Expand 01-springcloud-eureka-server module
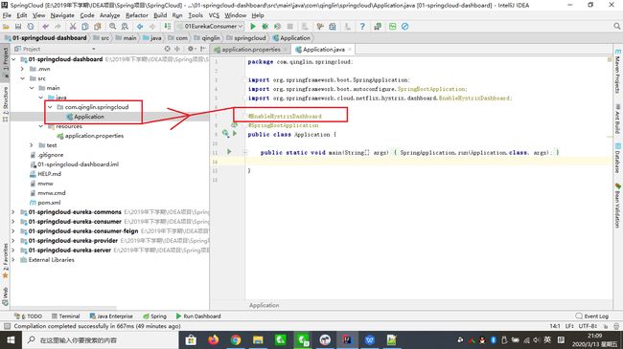The height and width of the screenshot is (349, 623). coord(13,250)
